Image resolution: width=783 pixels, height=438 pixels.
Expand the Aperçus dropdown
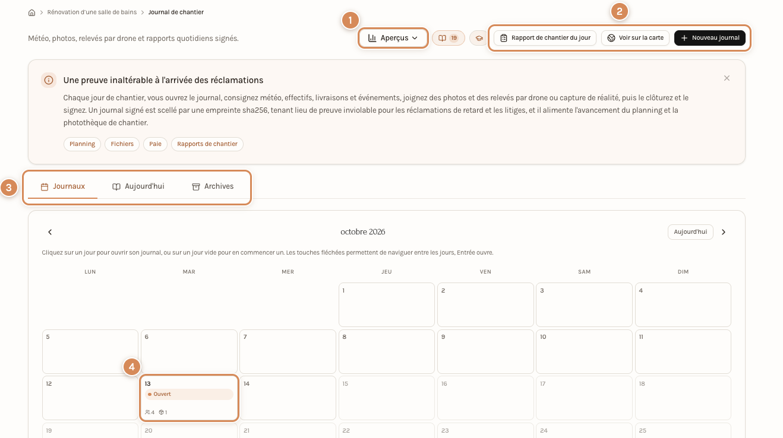393,38
